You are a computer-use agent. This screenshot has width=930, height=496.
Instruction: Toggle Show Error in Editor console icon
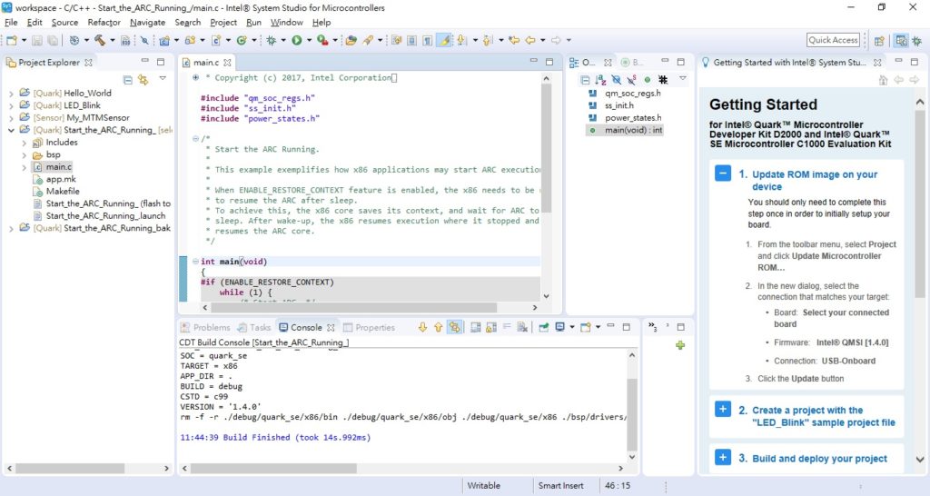(x=455, y=328)
